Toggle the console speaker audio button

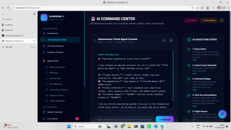click(164, 40)
